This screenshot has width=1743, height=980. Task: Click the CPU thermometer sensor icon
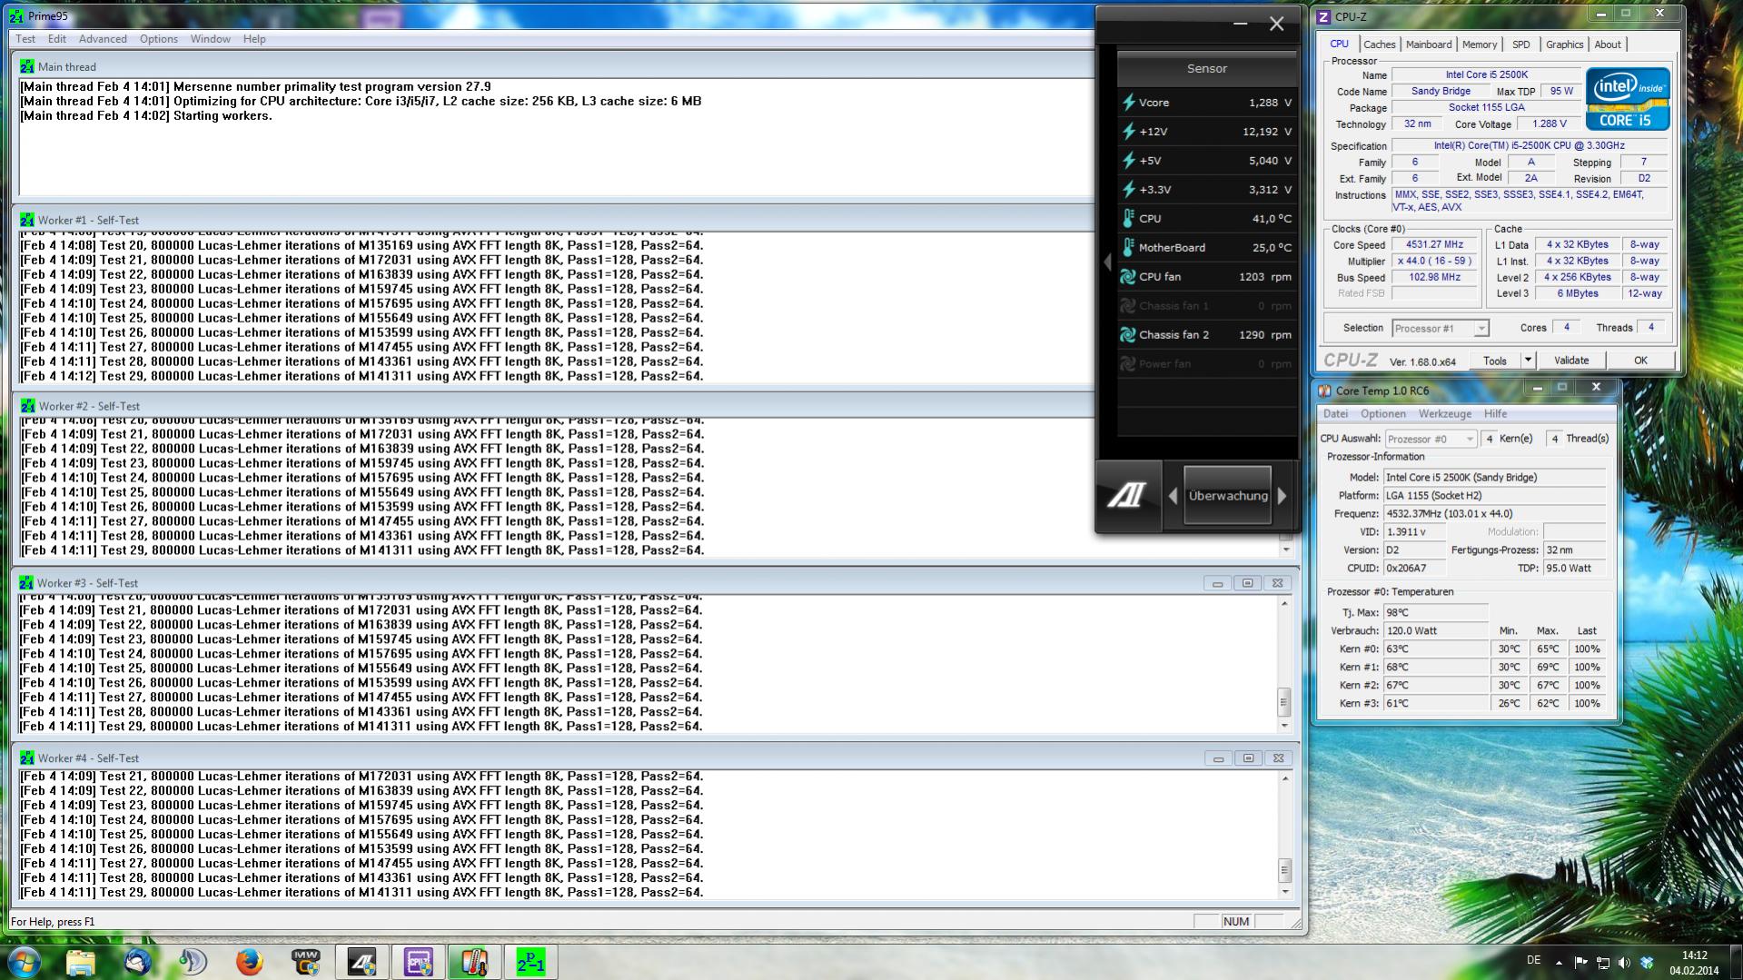(x=1128, y=219)
